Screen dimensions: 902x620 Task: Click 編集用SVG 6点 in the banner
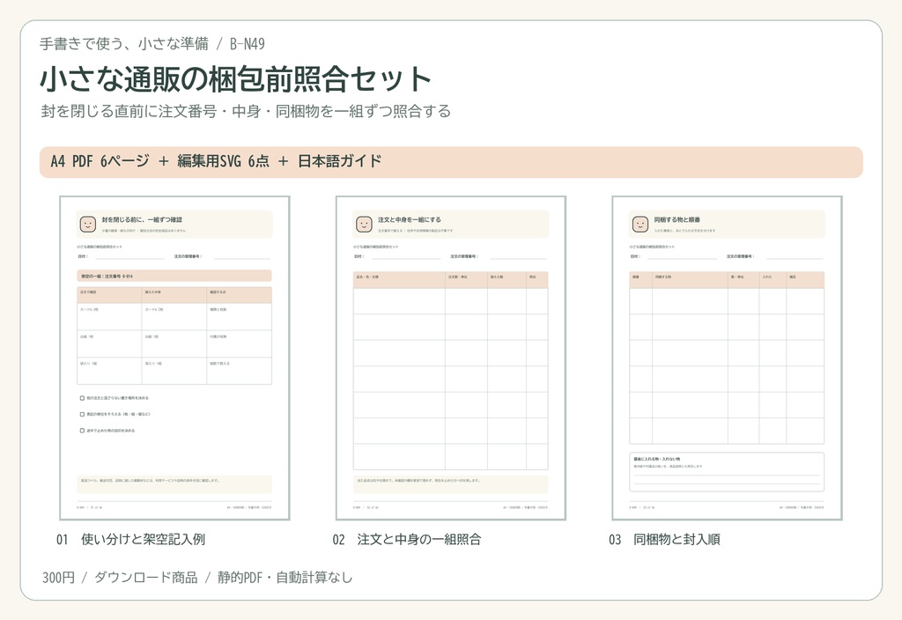click(x=223, y=162)
